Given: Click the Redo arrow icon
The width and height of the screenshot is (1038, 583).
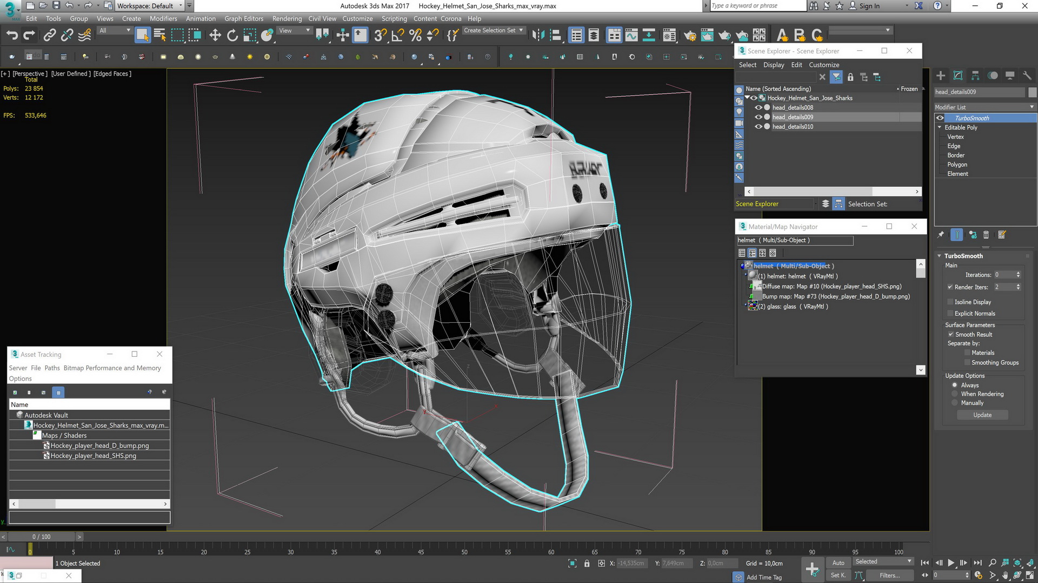Looking at the screenshot, I should tap(29, 36).
